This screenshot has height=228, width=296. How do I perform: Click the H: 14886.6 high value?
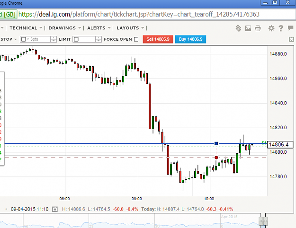pos(73,209)
